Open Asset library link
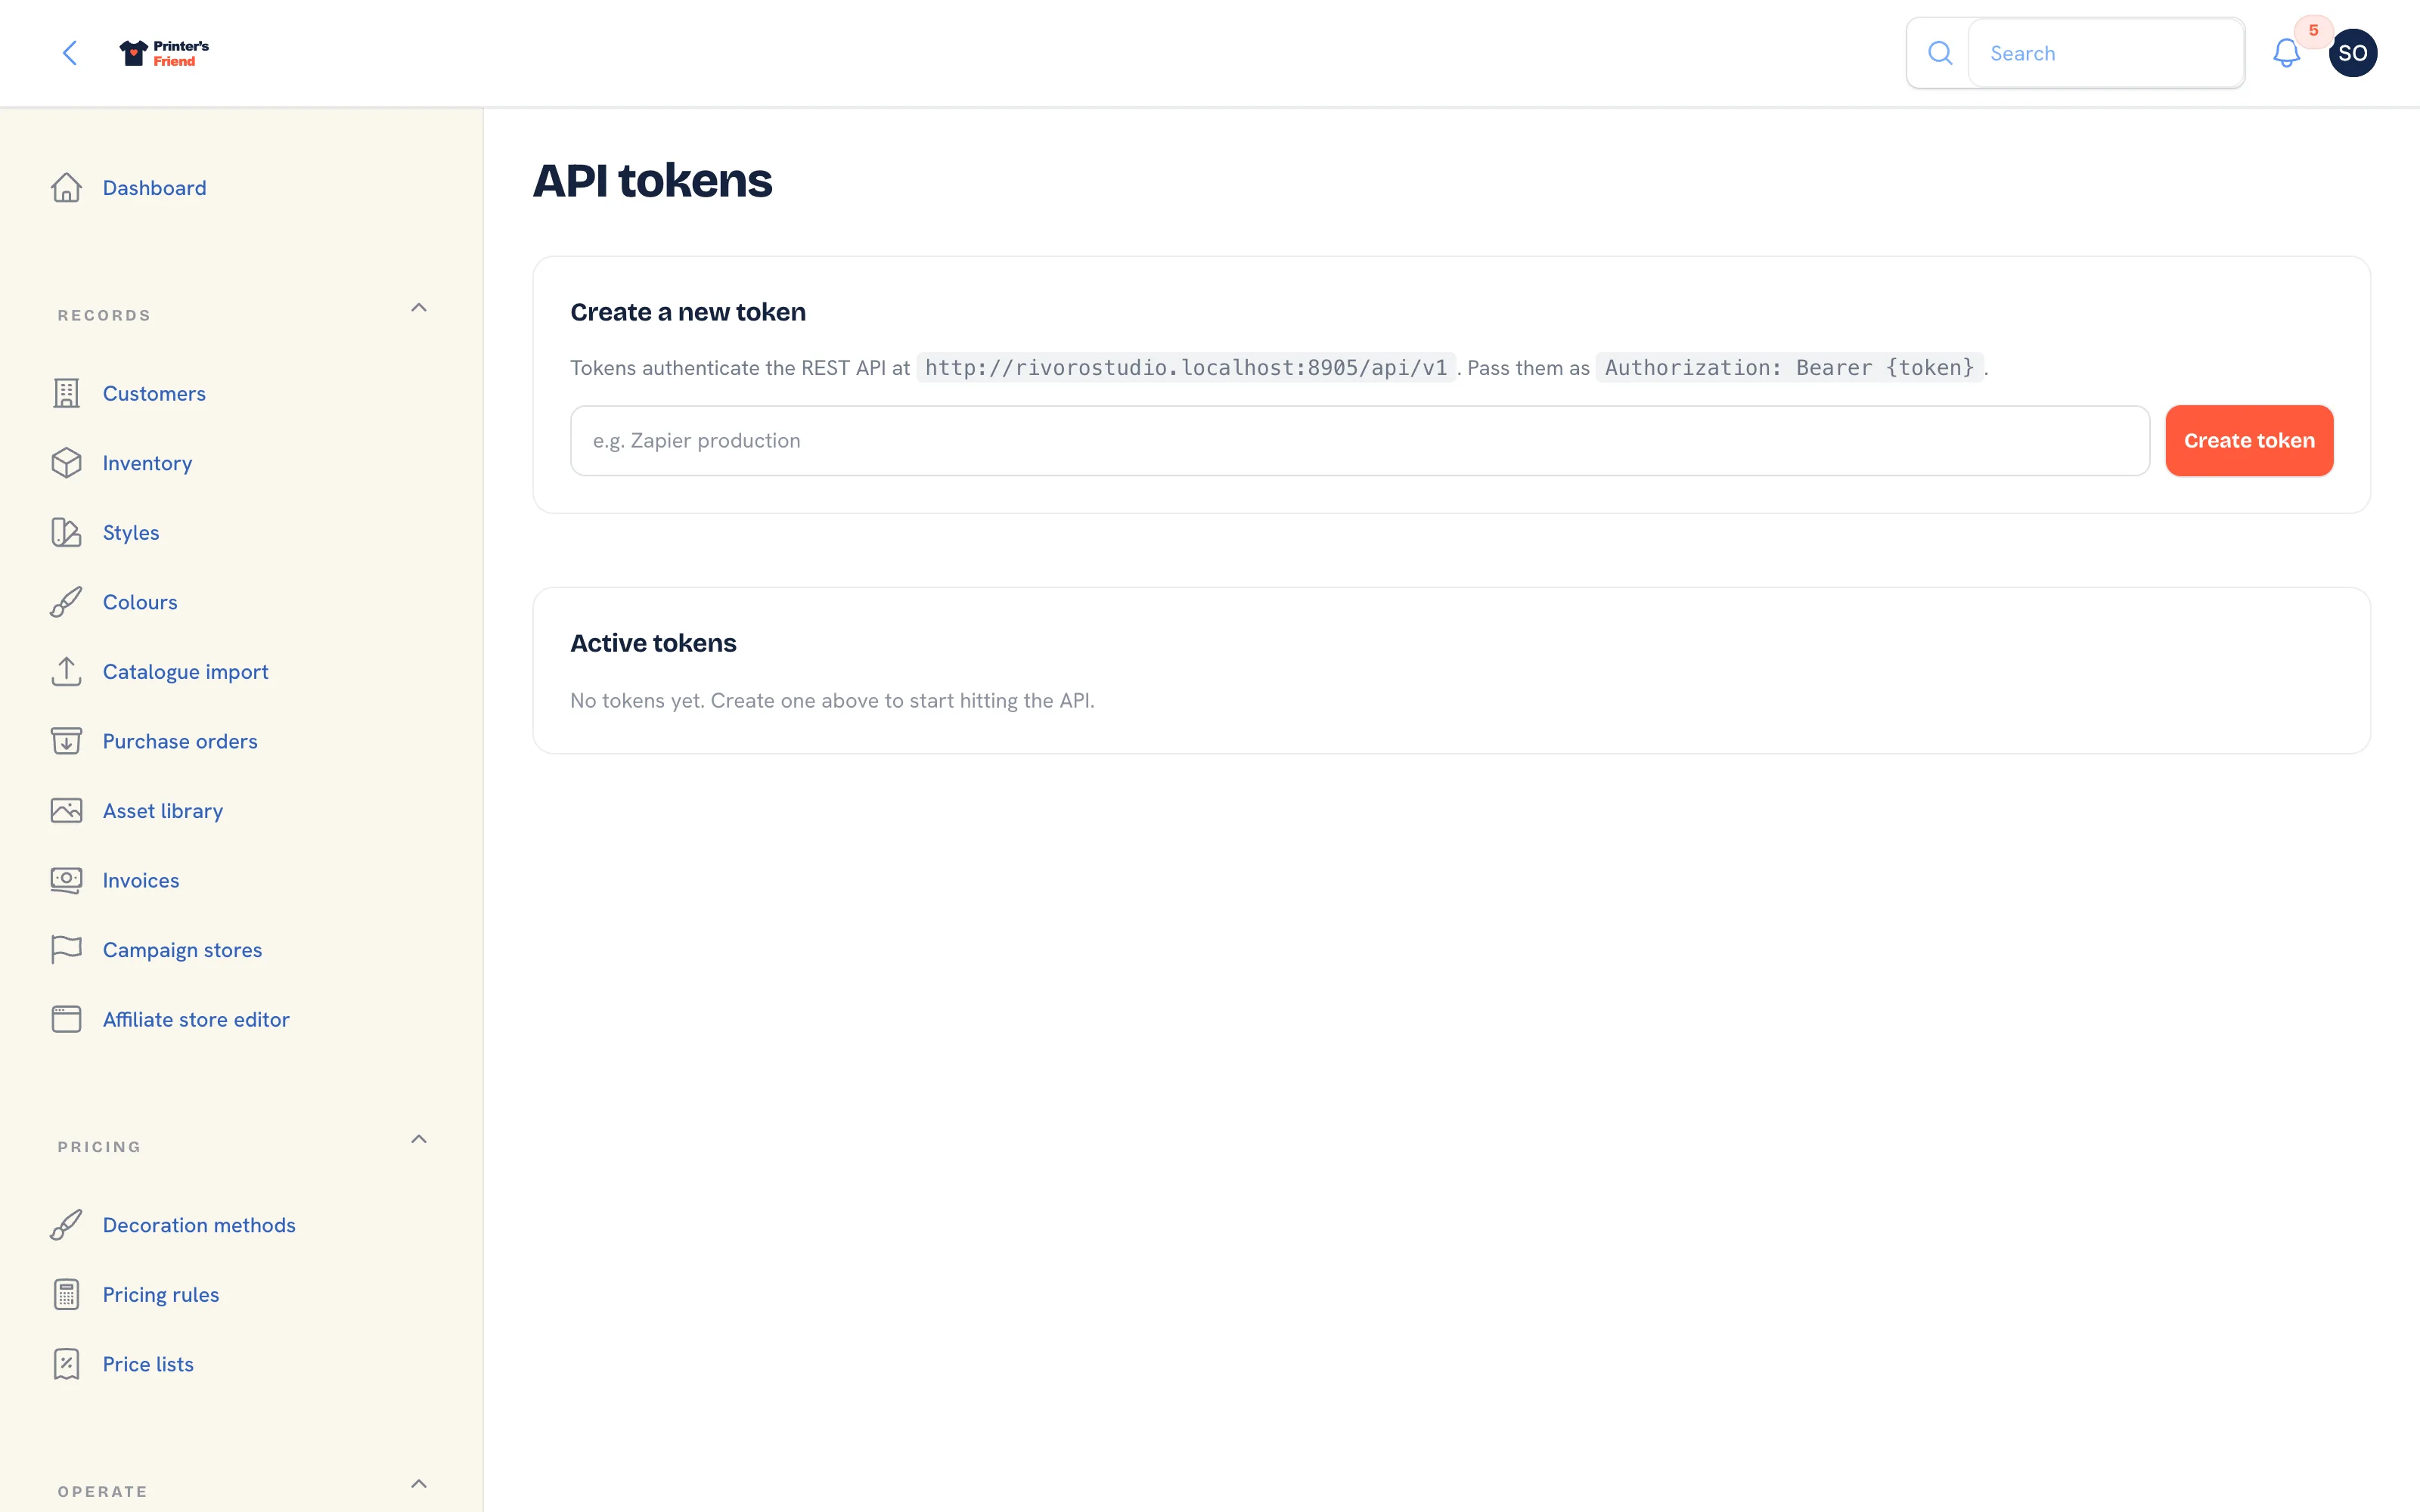Viewport: 2420px width, 1512px height. point(163,810)
